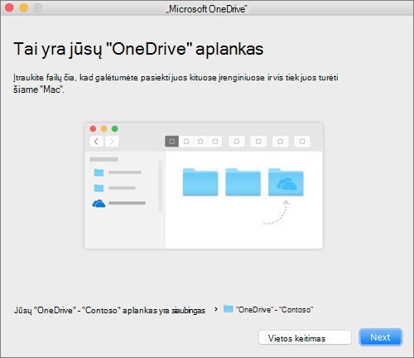This screenshot has width=414, height=358.
Task: Click the Finder illustration image
Action: tap(204, 186)
